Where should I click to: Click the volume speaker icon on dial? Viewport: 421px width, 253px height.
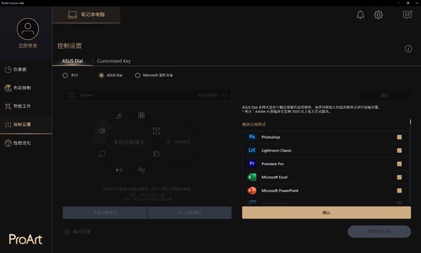102,131
